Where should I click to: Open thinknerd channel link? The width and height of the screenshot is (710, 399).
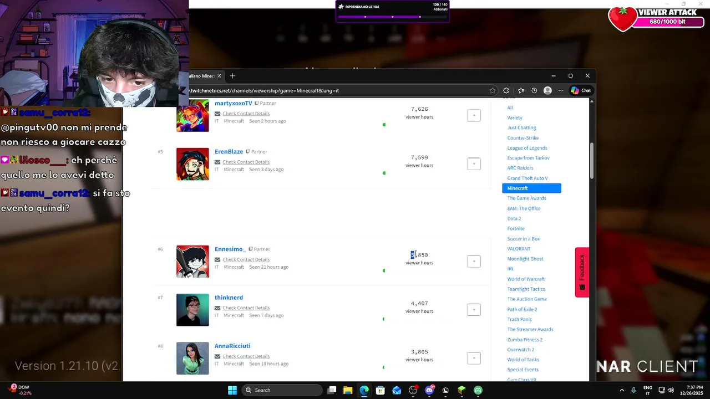229,298
